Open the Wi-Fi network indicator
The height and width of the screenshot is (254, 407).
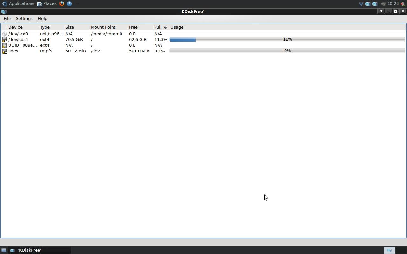click(361, 4)
